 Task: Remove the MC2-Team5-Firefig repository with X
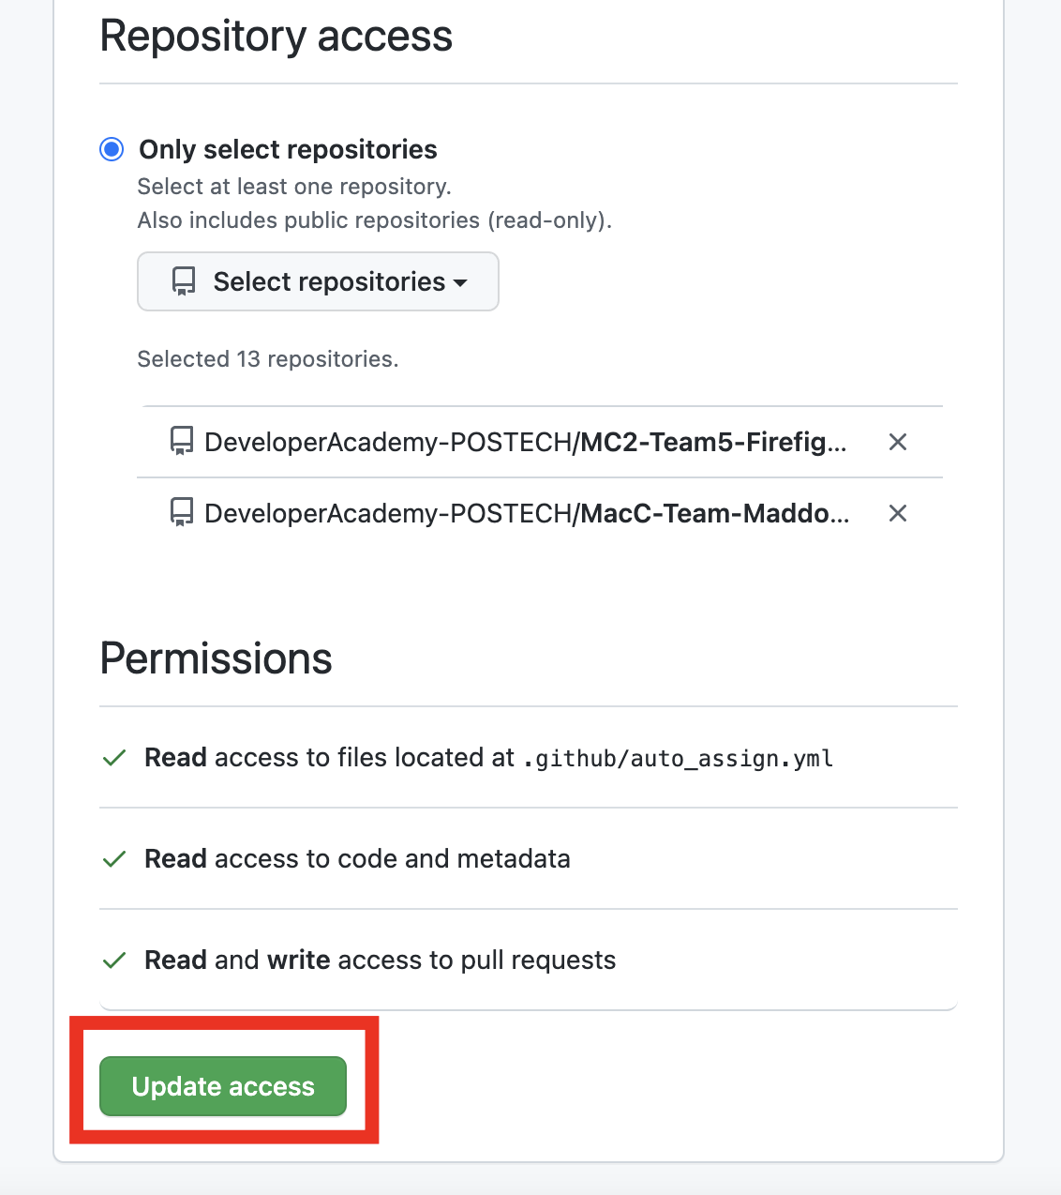(897, 442)
